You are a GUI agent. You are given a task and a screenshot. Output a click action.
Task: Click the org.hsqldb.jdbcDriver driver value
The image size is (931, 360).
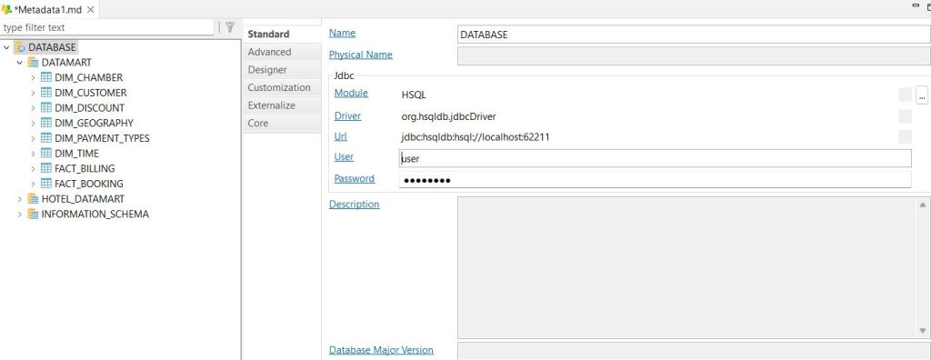(449, 116)
